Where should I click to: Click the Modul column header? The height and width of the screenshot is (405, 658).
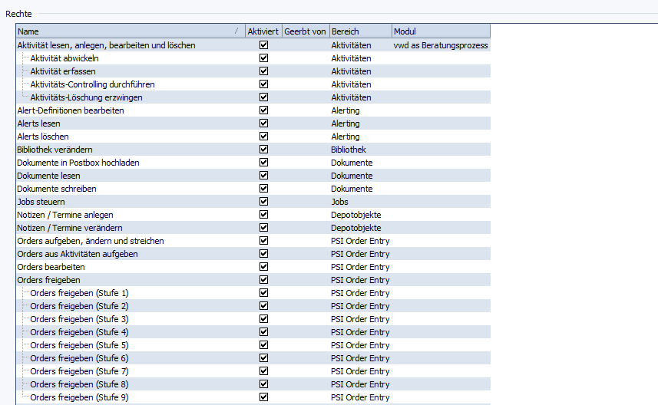440,31
